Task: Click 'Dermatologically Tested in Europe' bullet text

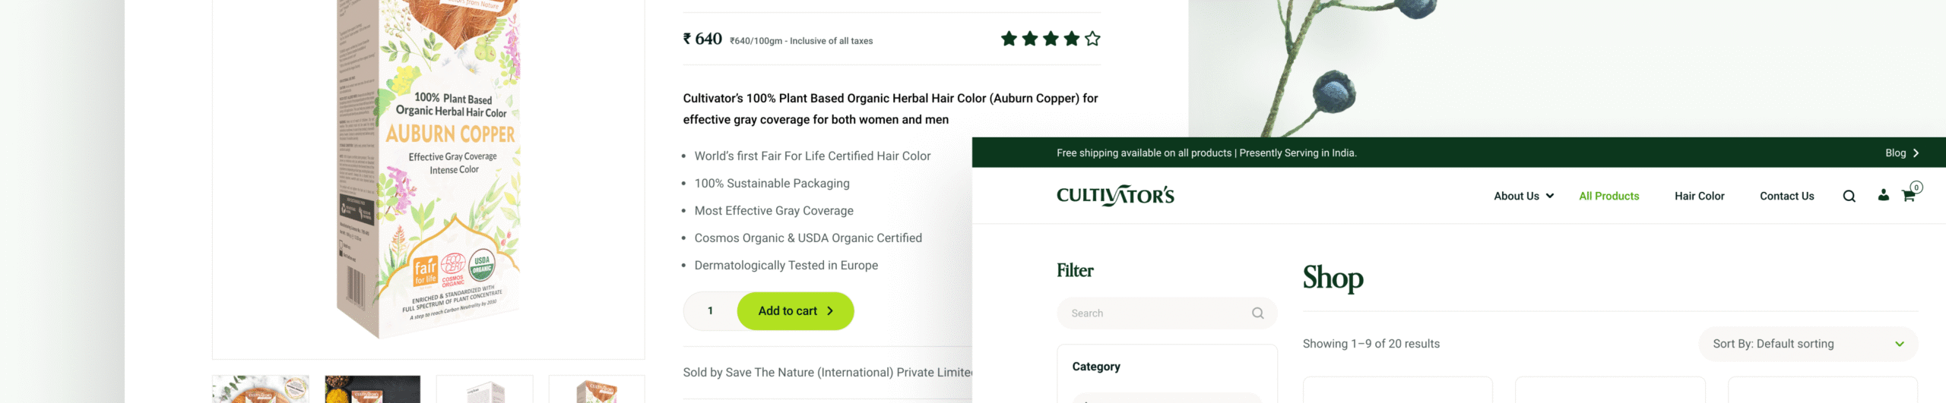Action: click(x=786, y=266)
